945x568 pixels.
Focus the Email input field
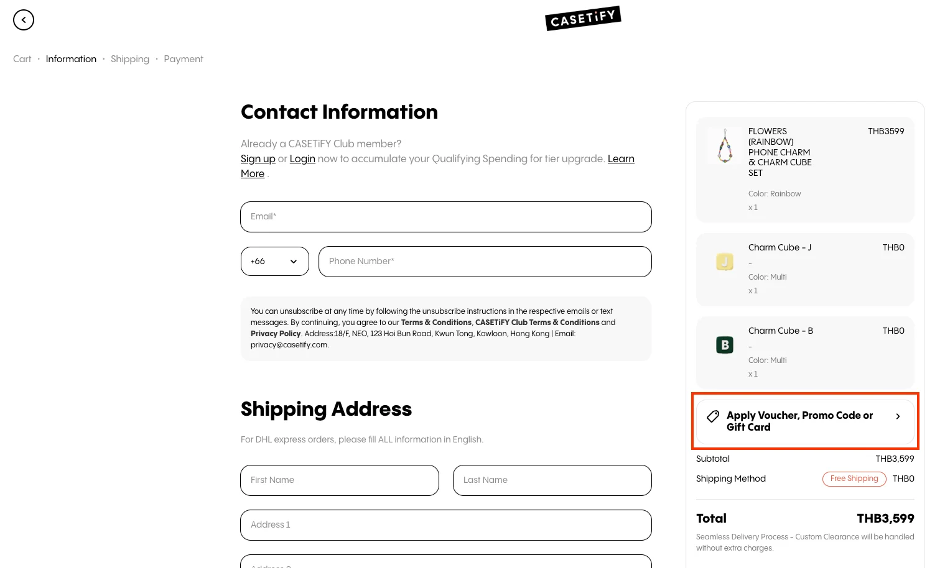445,216
